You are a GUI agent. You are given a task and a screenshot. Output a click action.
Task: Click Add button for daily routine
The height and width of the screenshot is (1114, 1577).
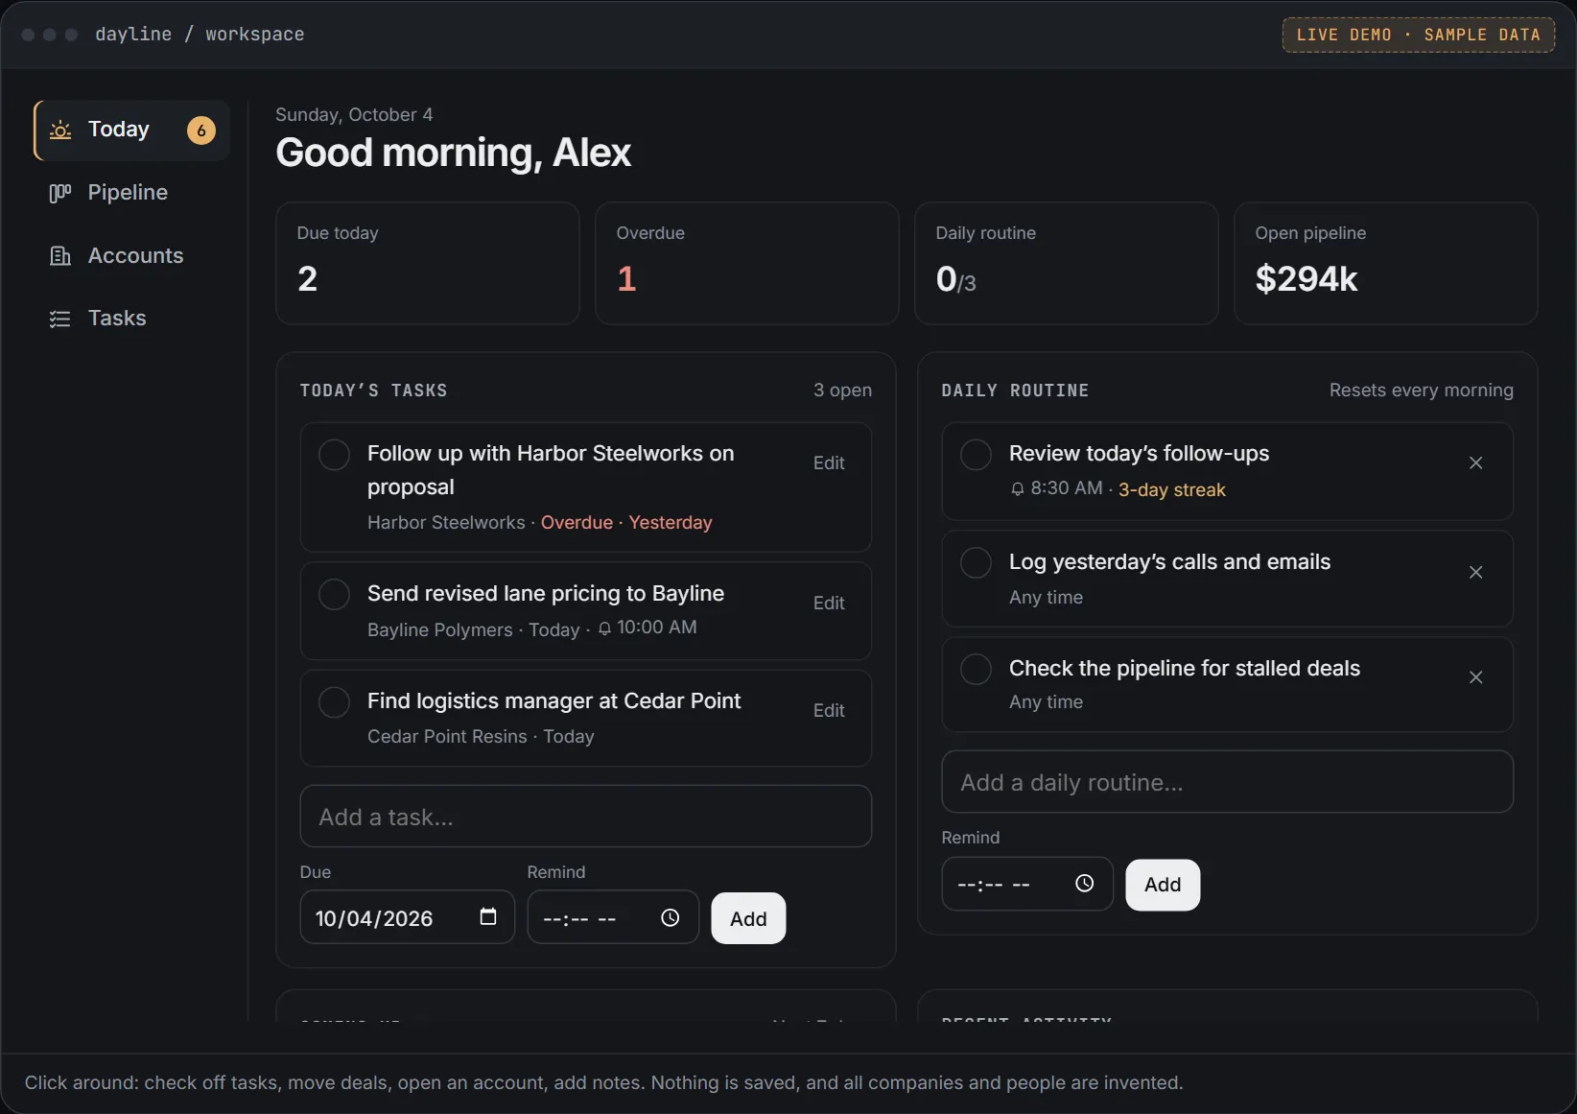coord(1163,885)
